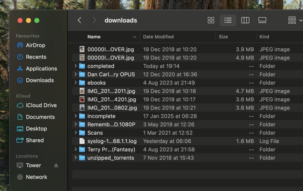Go forward in folder history
Viewport: 303px width, 191px height.
point(94,20)
